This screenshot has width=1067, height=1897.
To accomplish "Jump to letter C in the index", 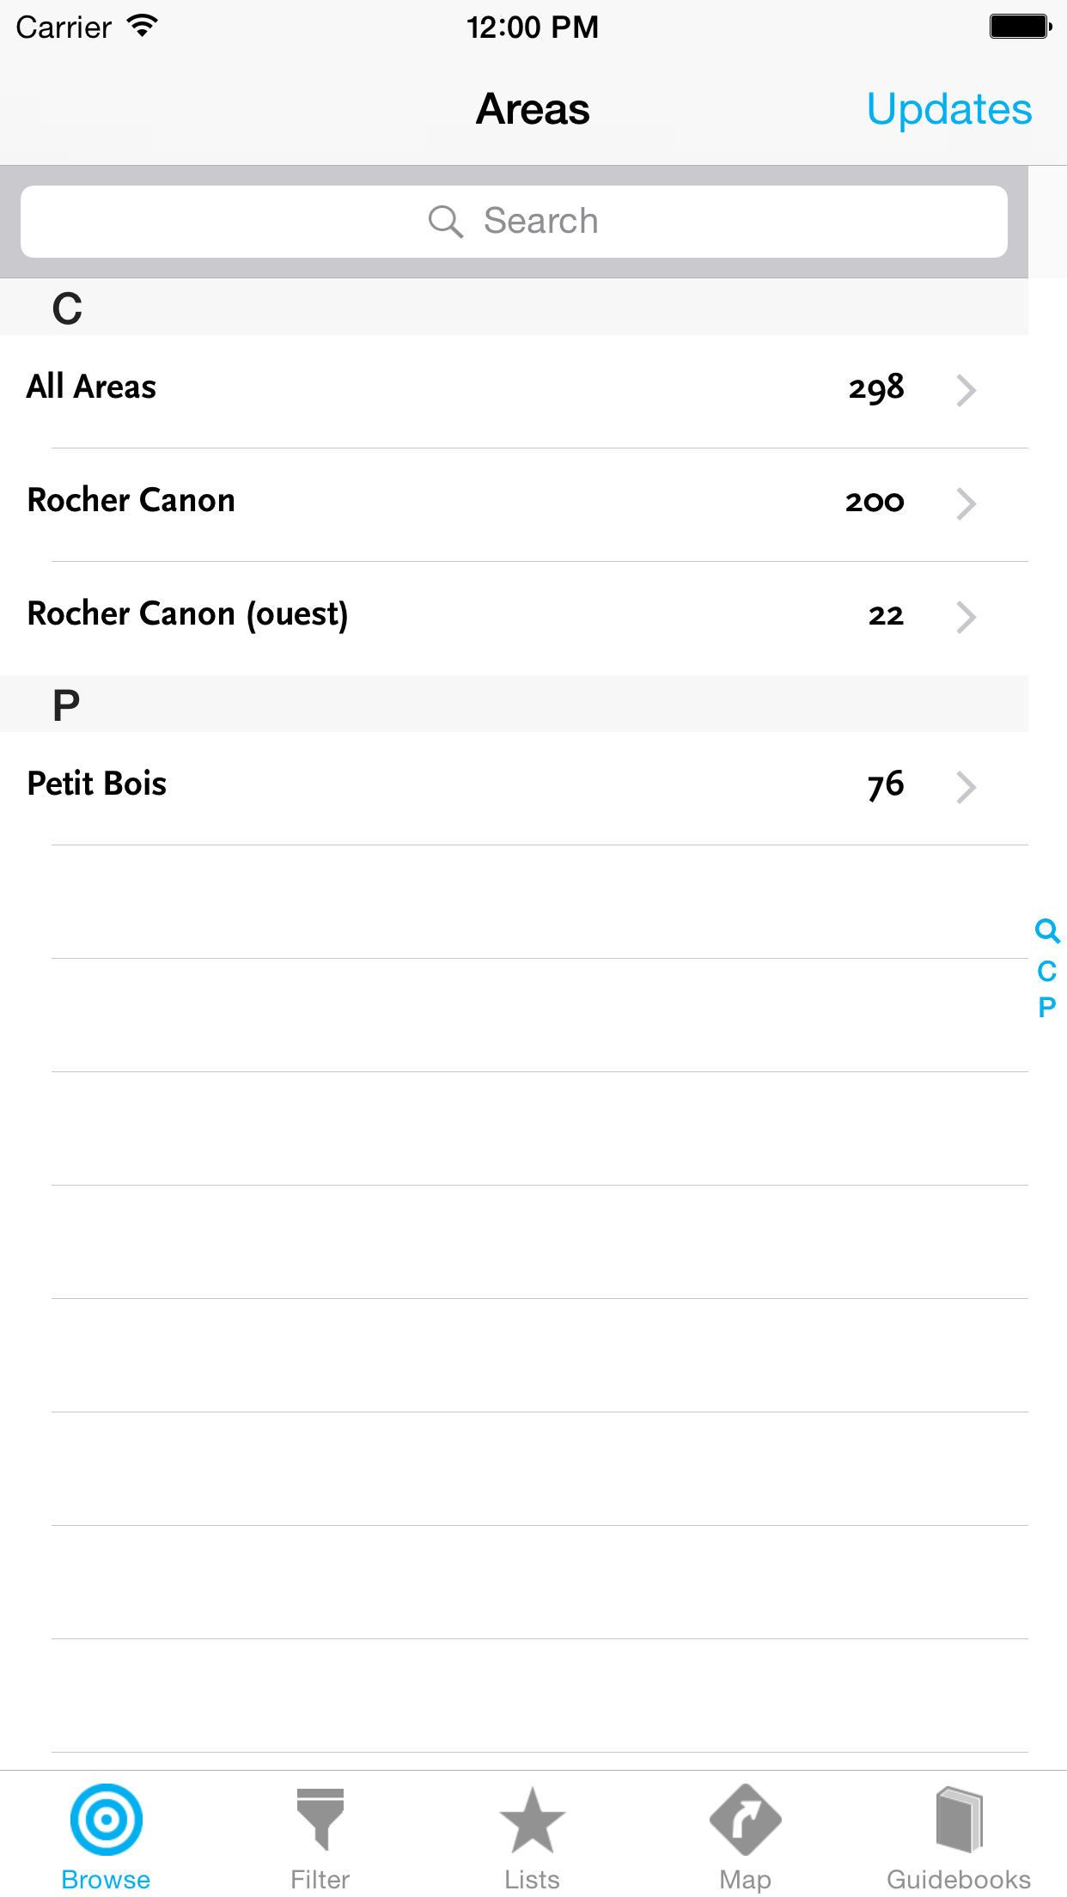I will coord(1046,971).
